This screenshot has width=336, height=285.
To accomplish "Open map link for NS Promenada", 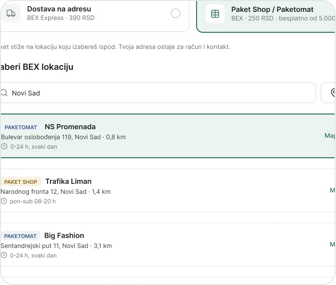I will [330, 135].
